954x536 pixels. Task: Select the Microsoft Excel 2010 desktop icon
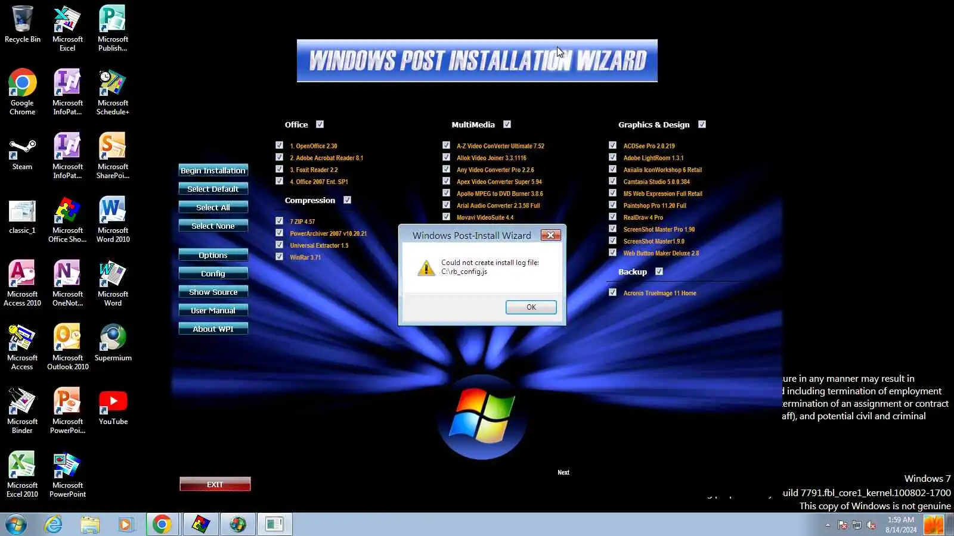point(23,474)
